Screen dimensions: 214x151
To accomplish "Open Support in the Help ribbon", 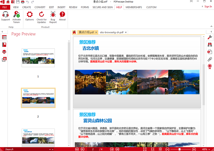I will pos(5,16).
